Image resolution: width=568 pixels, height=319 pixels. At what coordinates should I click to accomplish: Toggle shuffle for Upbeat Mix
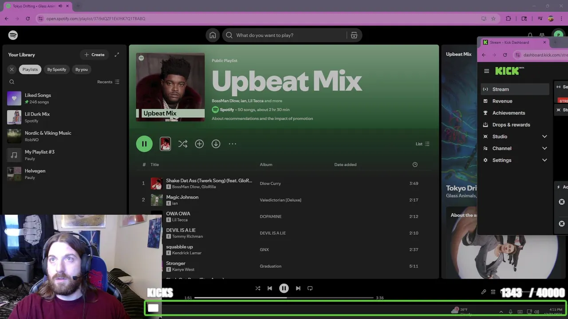[x=183, y=144]
